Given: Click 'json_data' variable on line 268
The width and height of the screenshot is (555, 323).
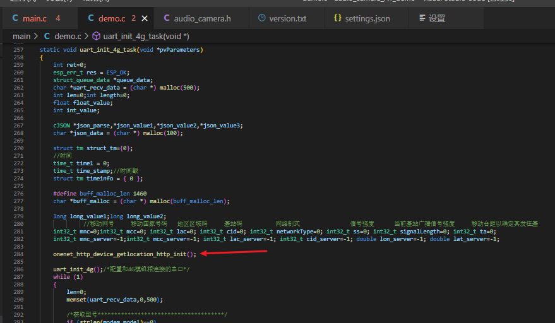Looking at the screenshot, I should (88, 133).
